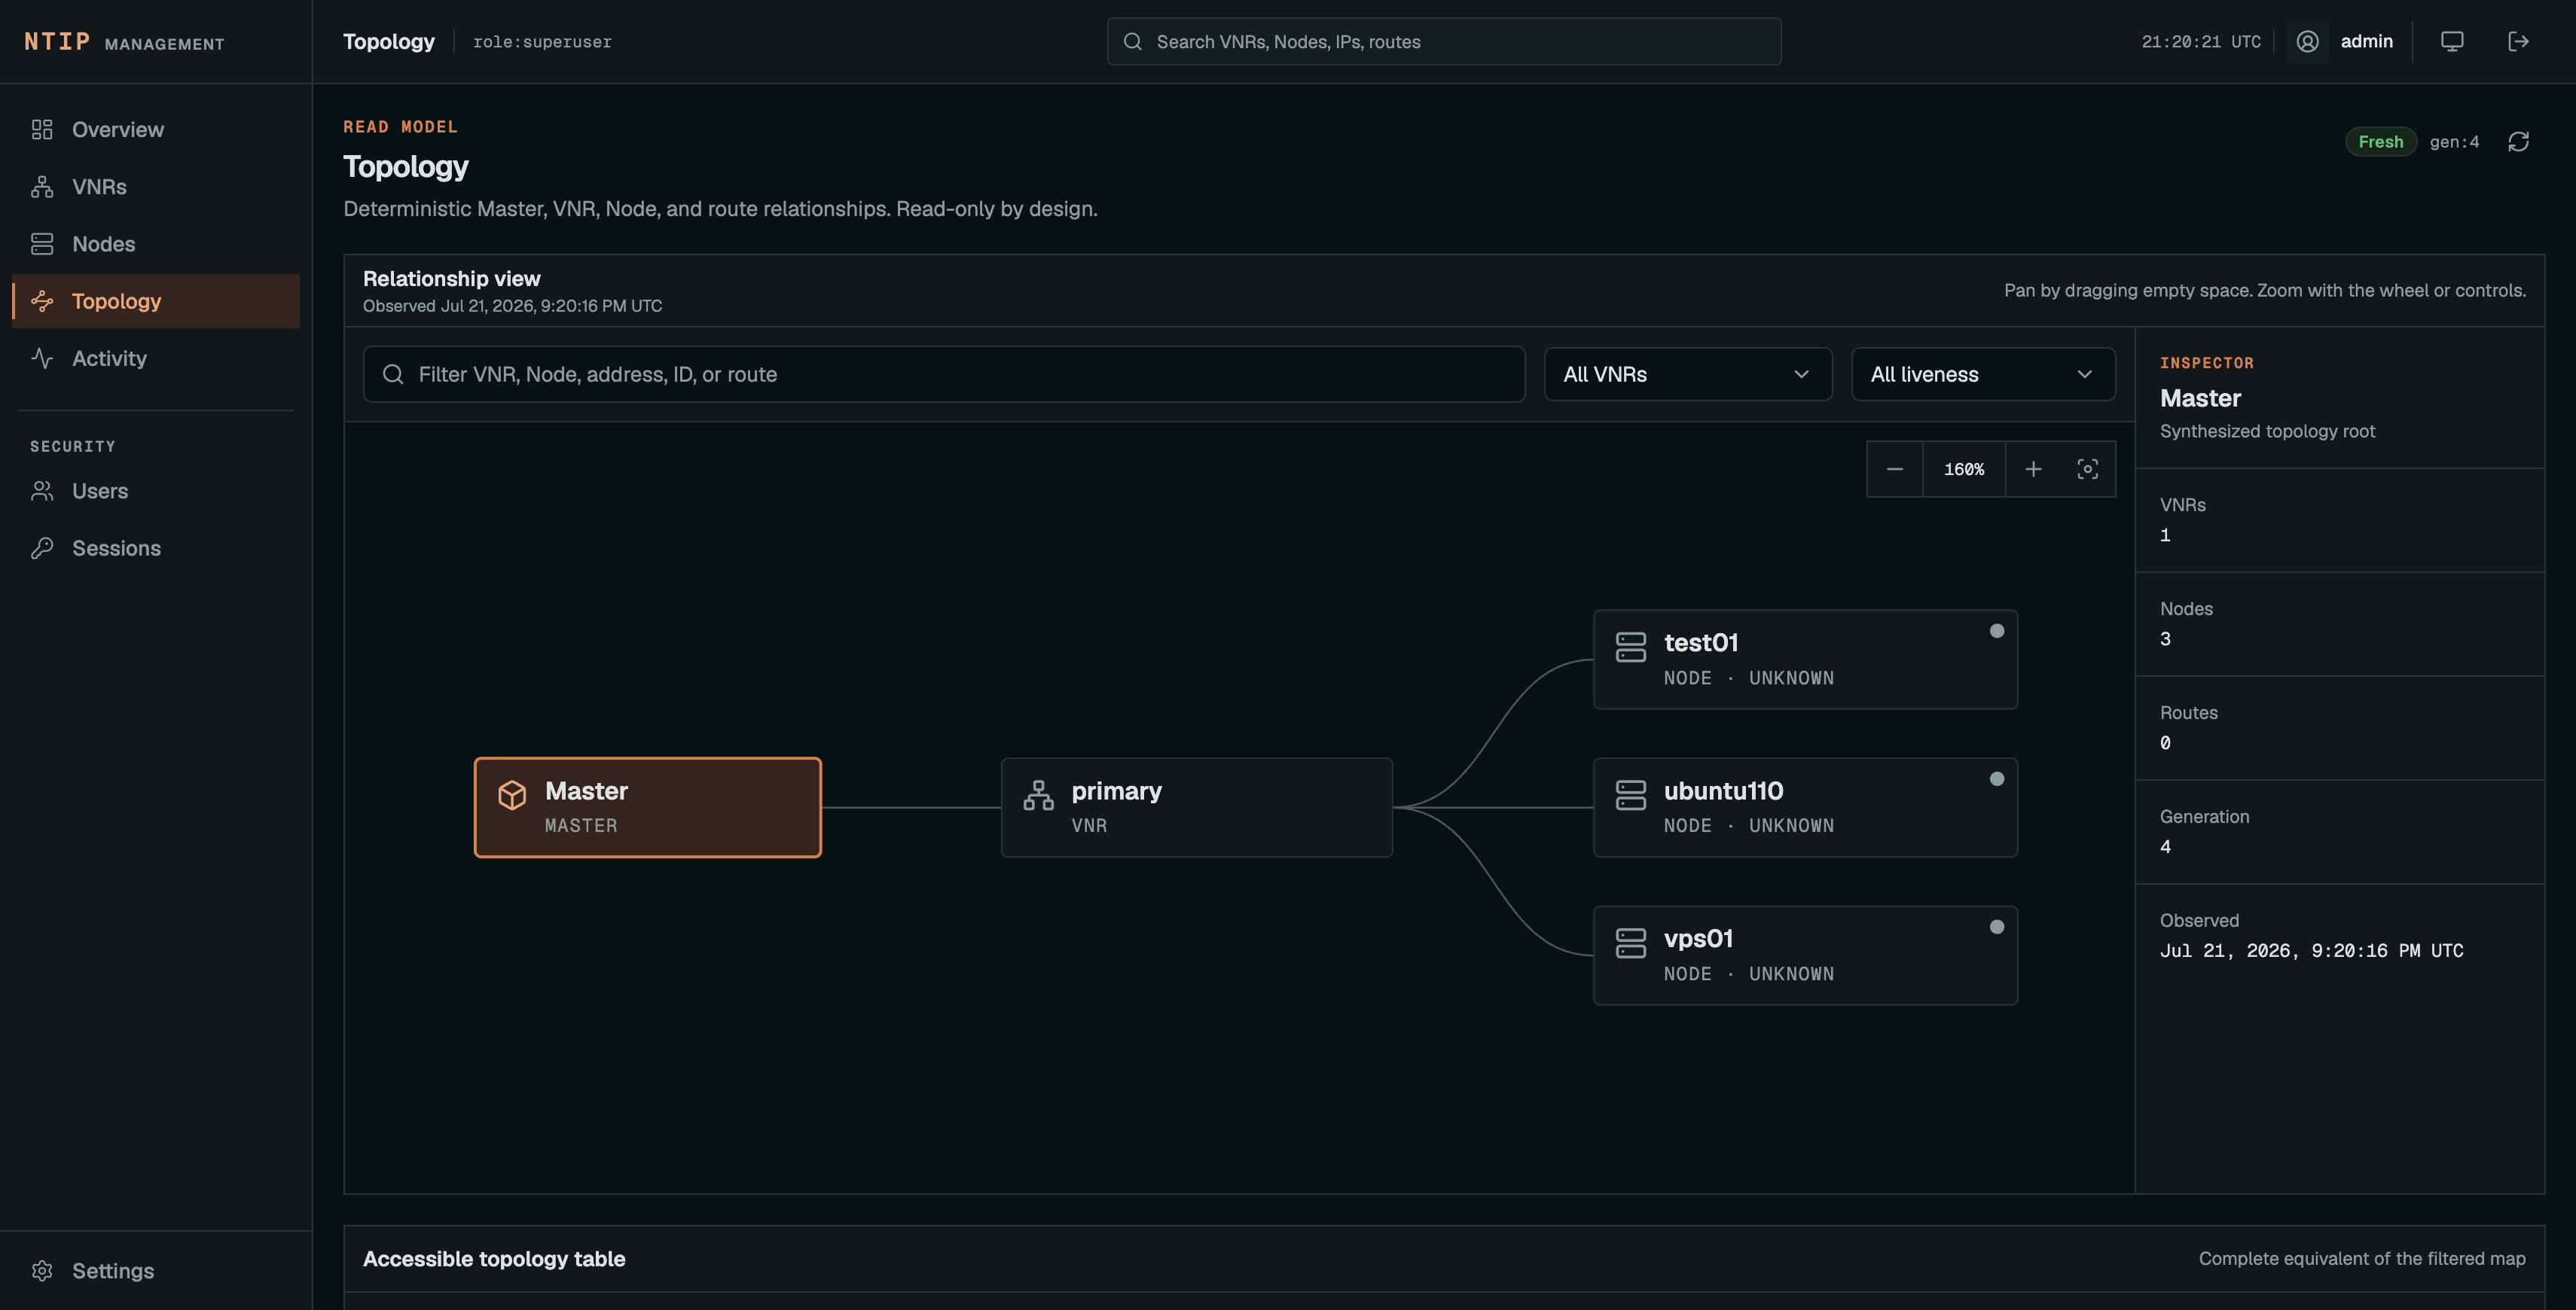Click the inspector Nodes value 3

(2165, 639)
